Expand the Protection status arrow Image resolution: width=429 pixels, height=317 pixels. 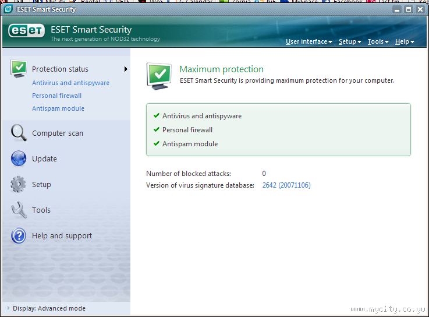tap(126, 69)
